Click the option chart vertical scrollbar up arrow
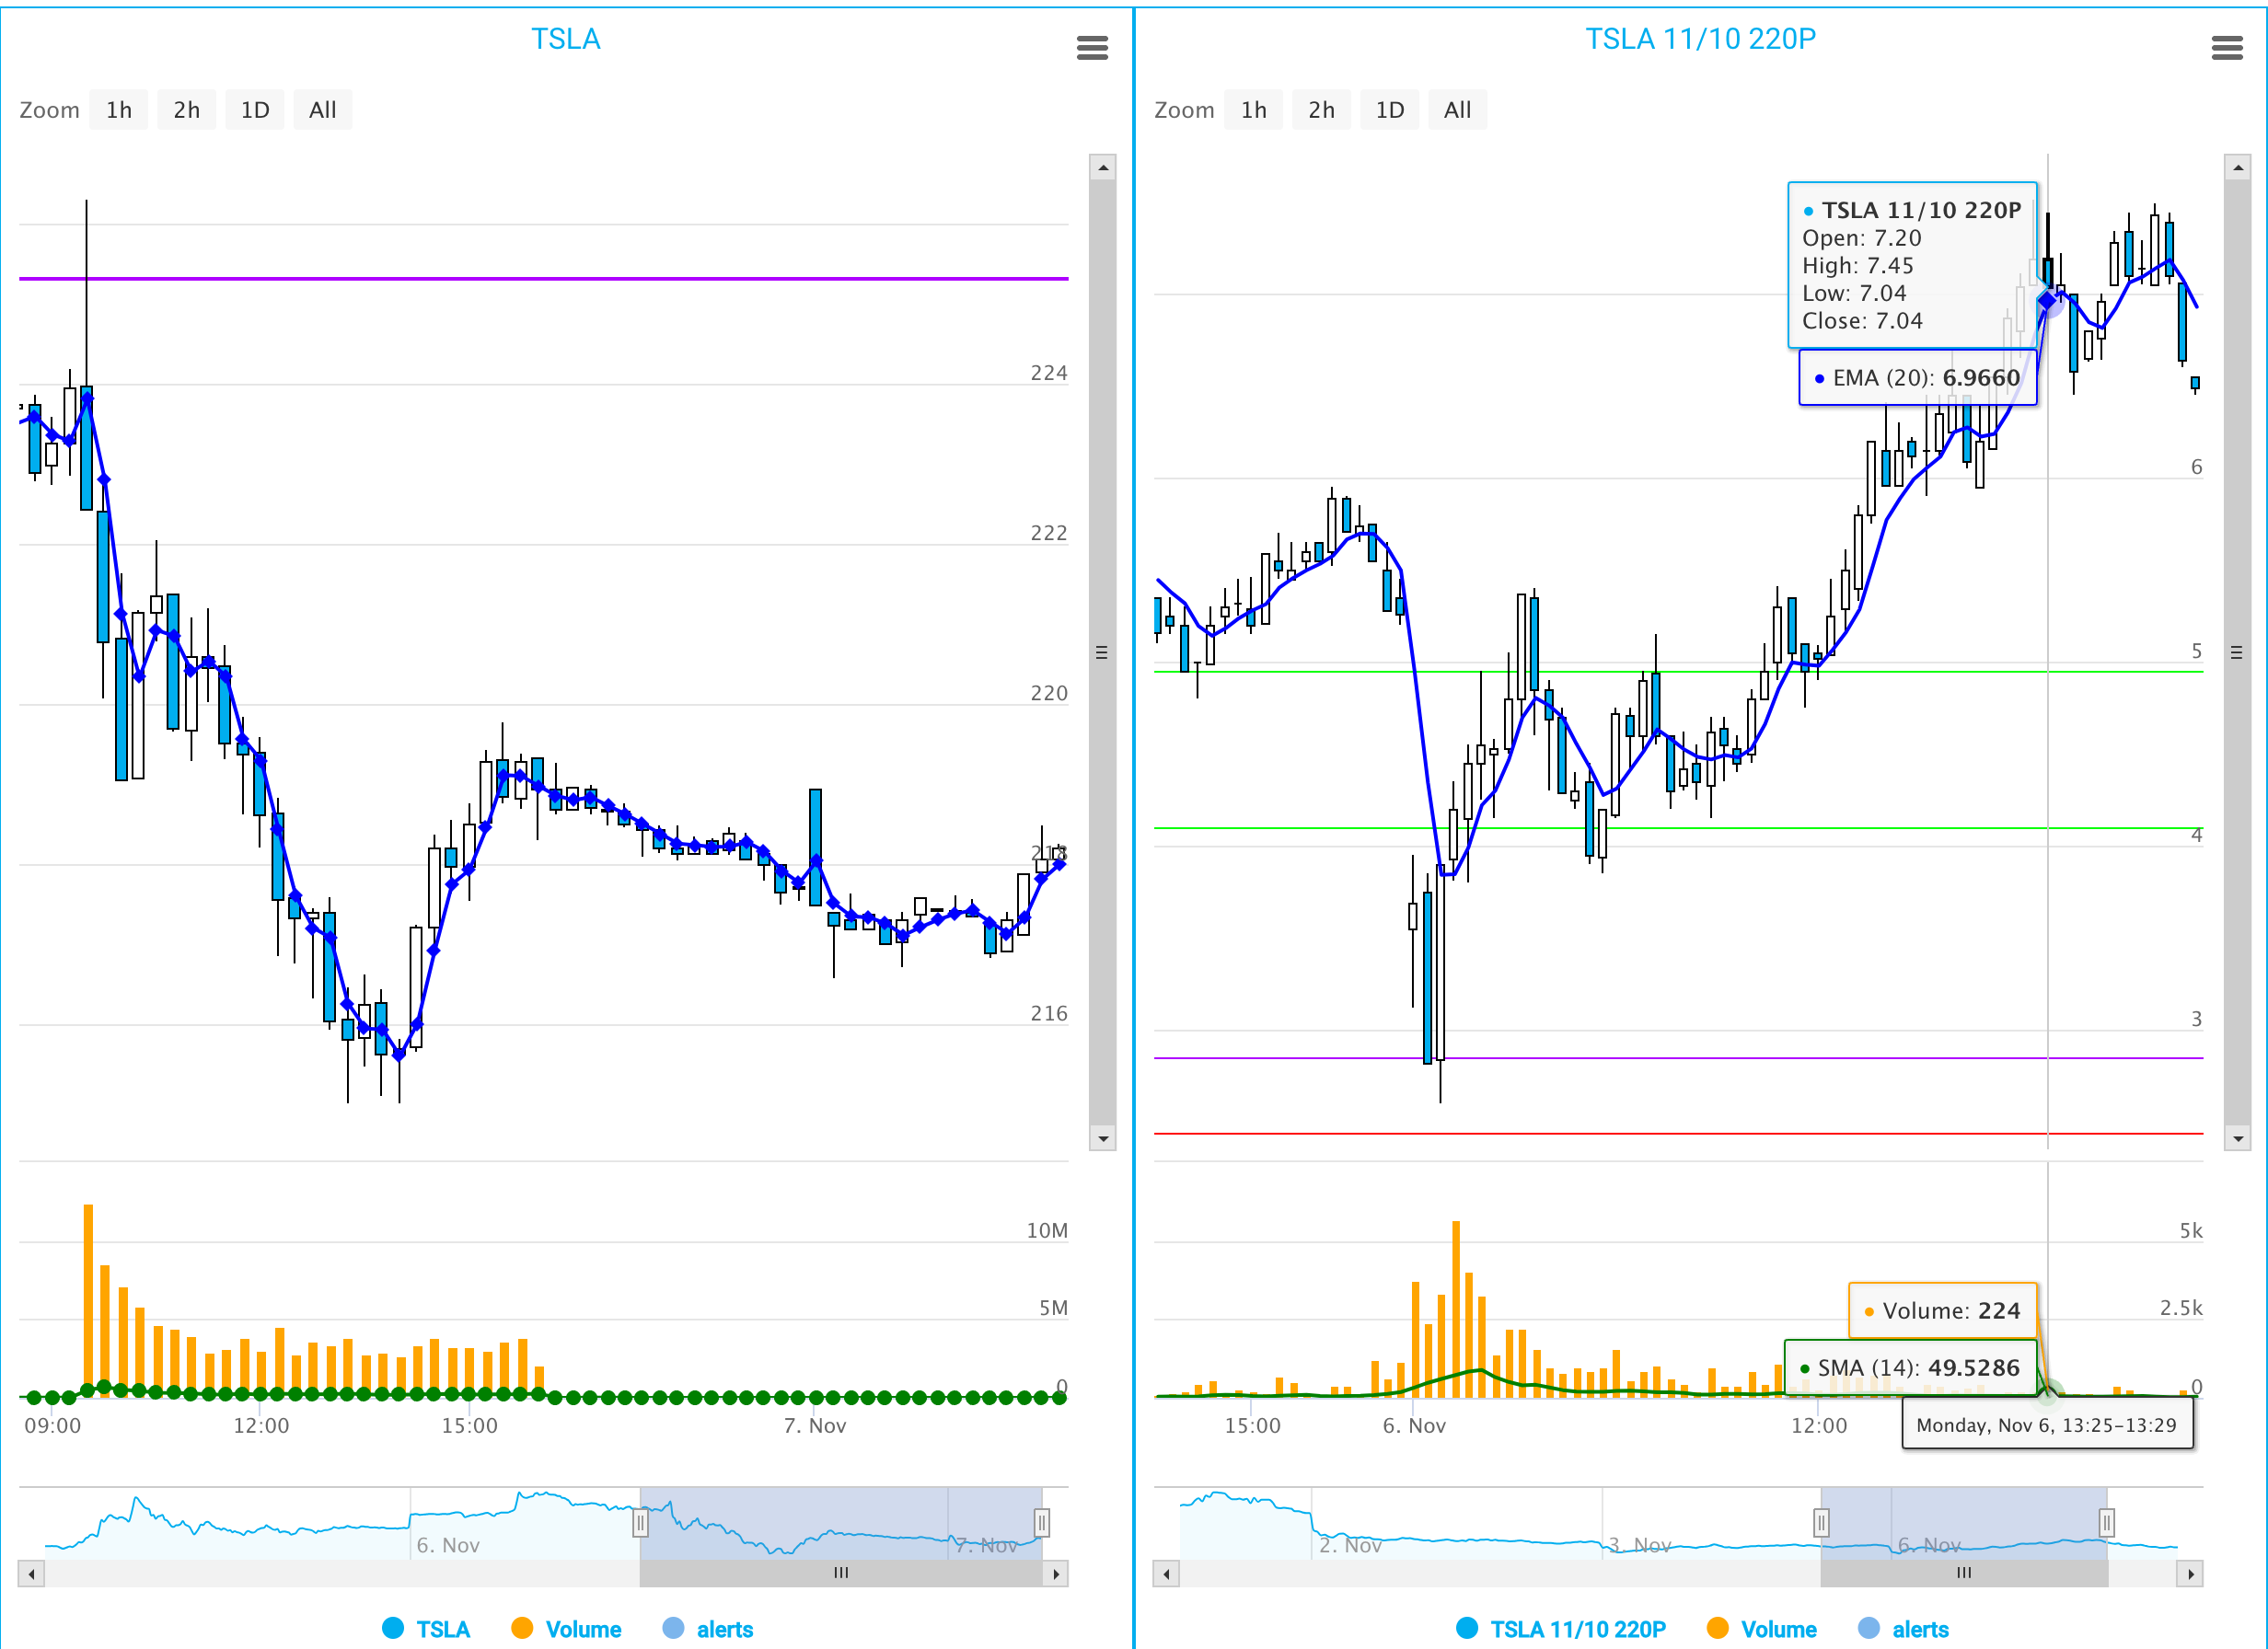2268x1649 pixels. coord(2237,167)
